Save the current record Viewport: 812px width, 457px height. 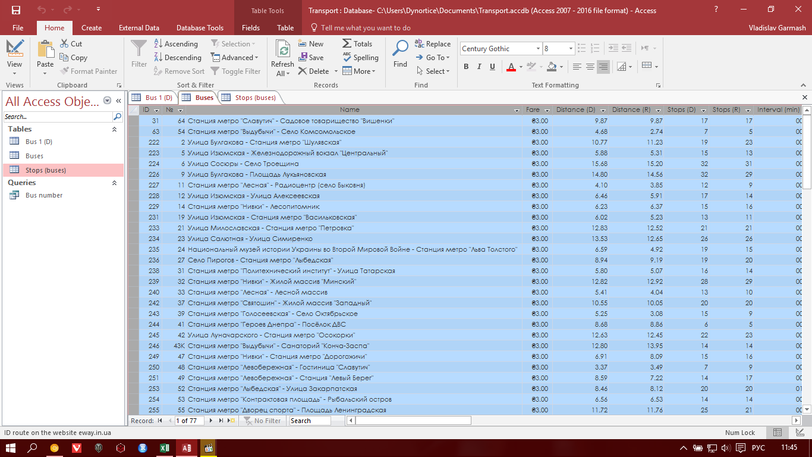pos(311,58)
